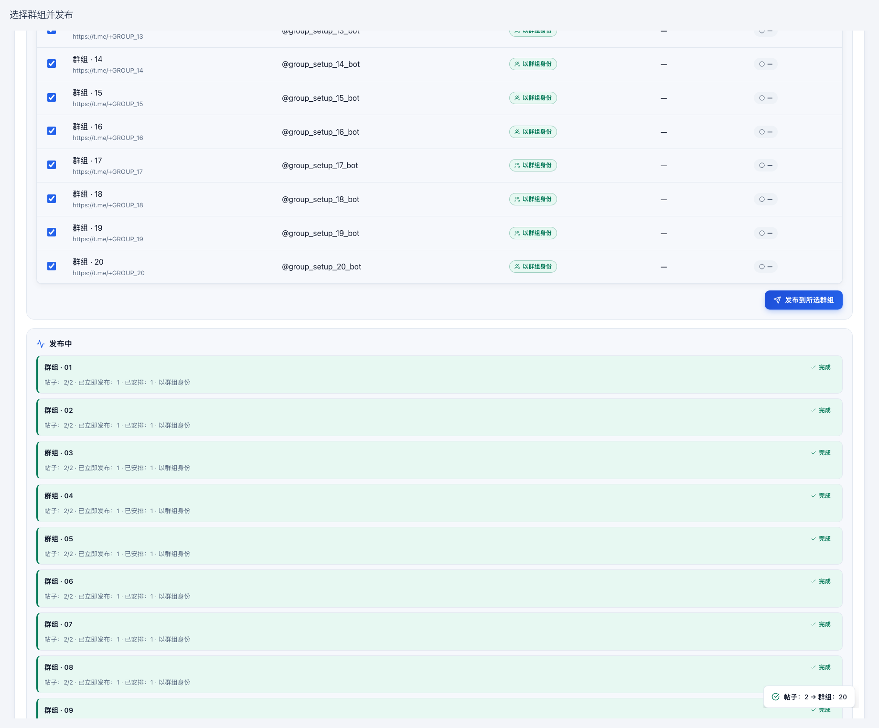The height and width of the screenshot is (728, 879).
Task: Click the checkmark icon in the 帖子: 2 → 群组: 20 toast
Action: (776, 697)
